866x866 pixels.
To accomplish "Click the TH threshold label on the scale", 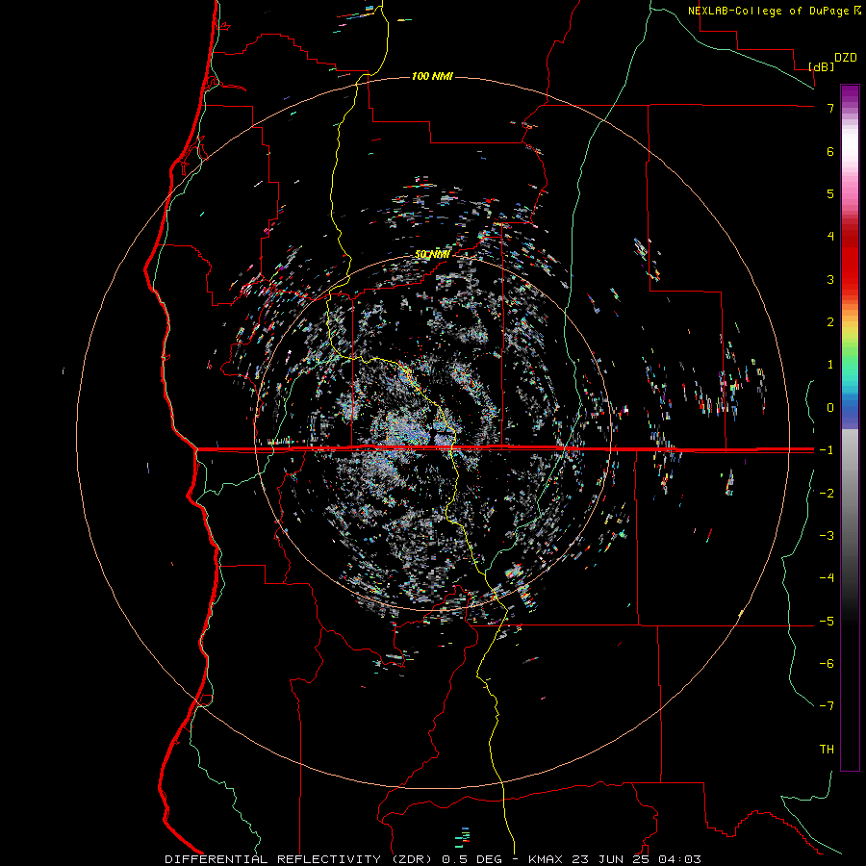I will click(827, 750).
